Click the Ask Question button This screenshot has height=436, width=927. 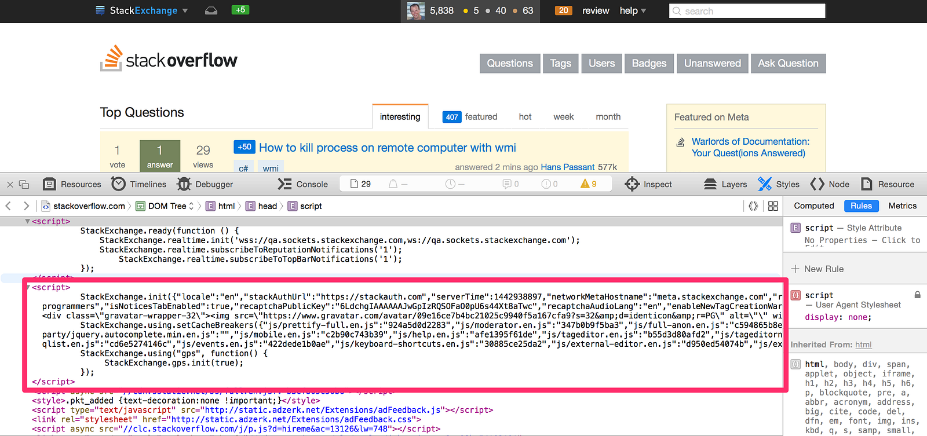pos(788,63)
